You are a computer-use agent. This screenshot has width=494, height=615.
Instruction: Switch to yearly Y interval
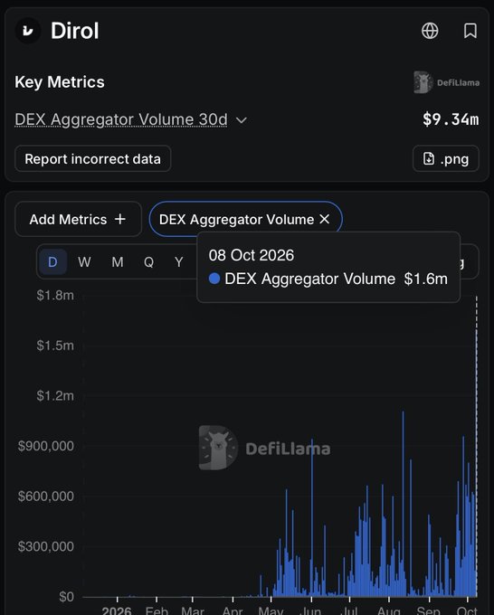[179, 261]
